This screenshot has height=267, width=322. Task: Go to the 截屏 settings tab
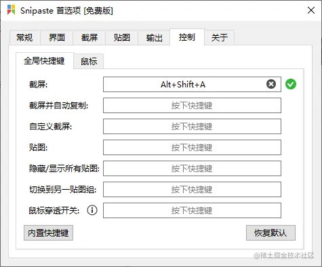pyautogui.click(x=89, y=37)
